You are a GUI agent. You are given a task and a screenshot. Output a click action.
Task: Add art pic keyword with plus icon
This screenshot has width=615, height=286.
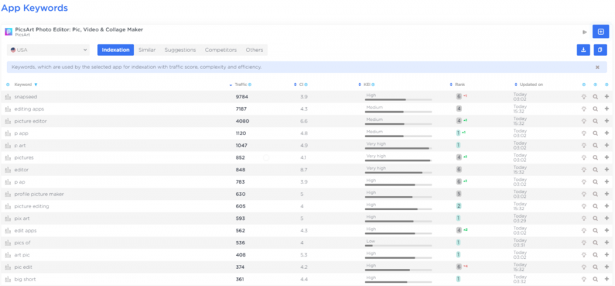(x=607, y=255)
